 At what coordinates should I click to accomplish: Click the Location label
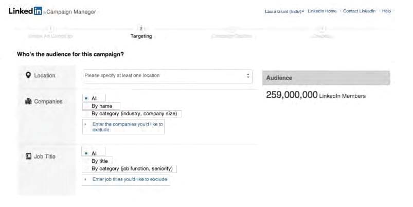[45, 75]
